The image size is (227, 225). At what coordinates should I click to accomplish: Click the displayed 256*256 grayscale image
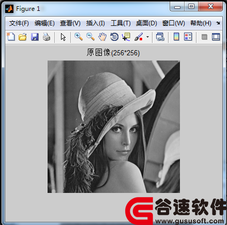pyautogui.click(x=114, y=127)
